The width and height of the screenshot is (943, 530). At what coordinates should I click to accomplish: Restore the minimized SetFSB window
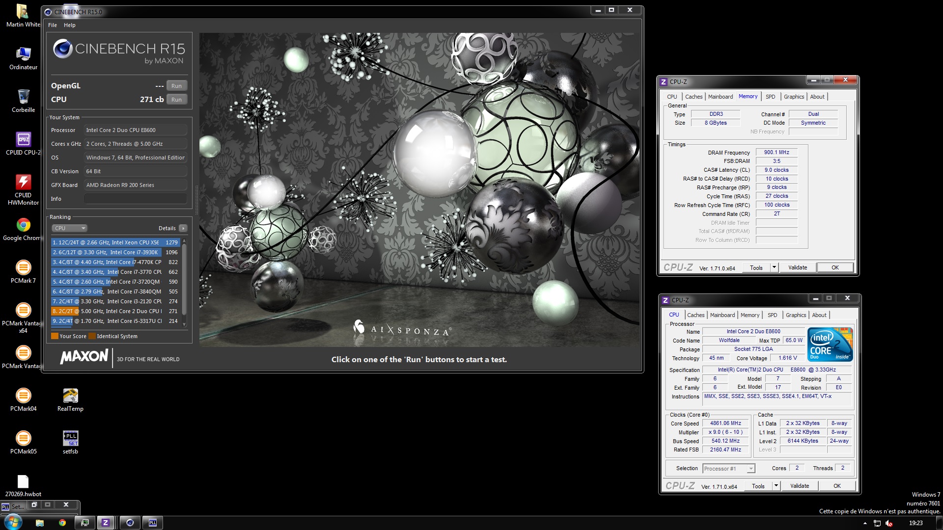coord(34,504)
